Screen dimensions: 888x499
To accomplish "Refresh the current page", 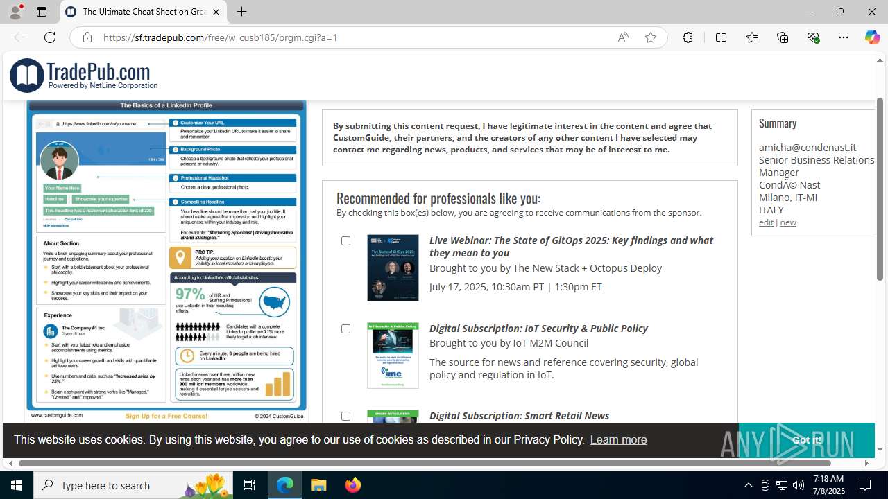I will (50, 37).
